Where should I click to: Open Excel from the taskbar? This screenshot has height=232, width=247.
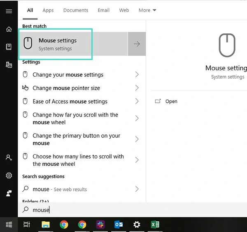point(155,225)
